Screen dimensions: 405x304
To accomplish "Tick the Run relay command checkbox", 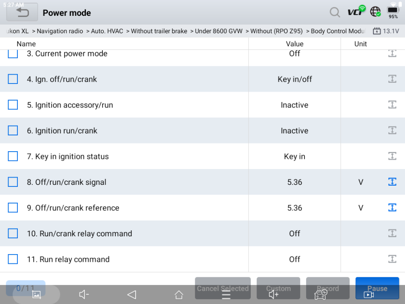I will click(x=13, y=259).
